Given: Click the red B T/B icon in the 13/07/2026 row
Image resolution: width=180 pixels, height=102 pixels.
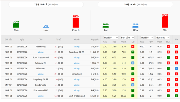Looking at the screenshot, I should coord(133,79).
